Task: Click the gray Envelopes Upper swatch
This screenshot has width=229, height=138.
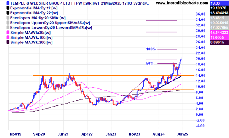Action: pos(8,23)
